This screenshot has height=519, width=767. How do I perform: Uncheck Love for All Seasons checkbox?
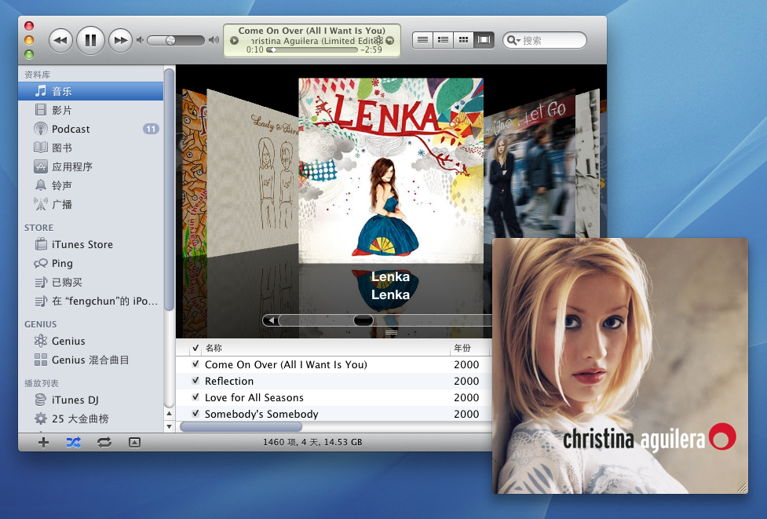point(195,397)
